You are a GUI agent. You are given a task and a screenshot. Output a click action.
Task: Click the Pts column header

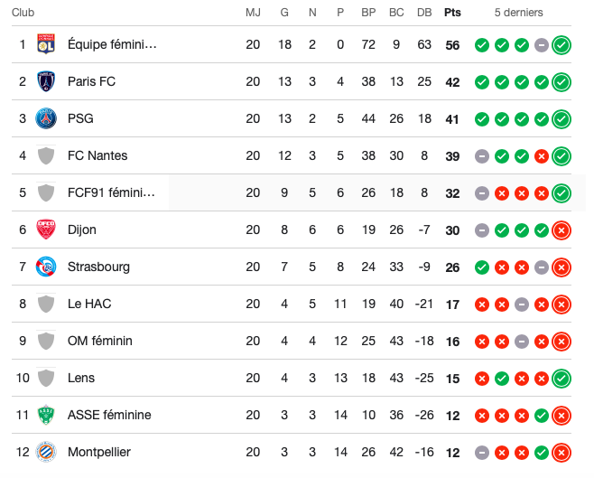tap(452, 14)
